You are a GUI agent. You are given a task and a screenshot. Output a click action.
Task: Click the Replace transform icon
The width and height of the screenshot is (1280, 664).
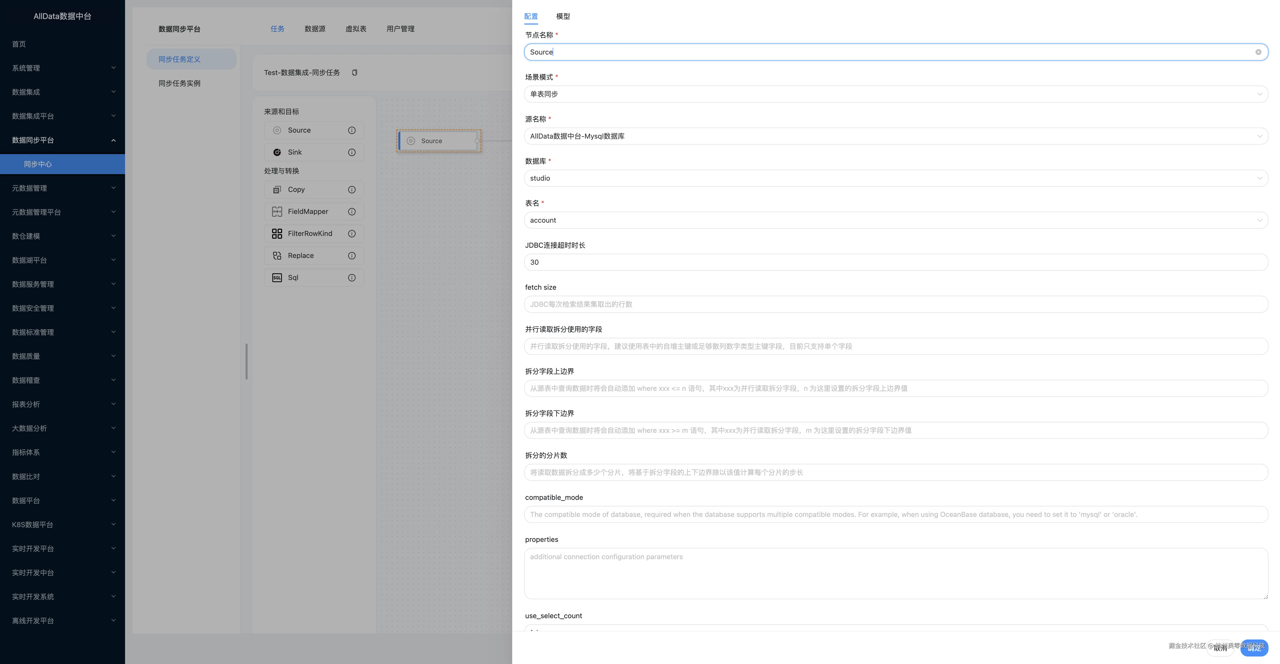coord(277,255)
